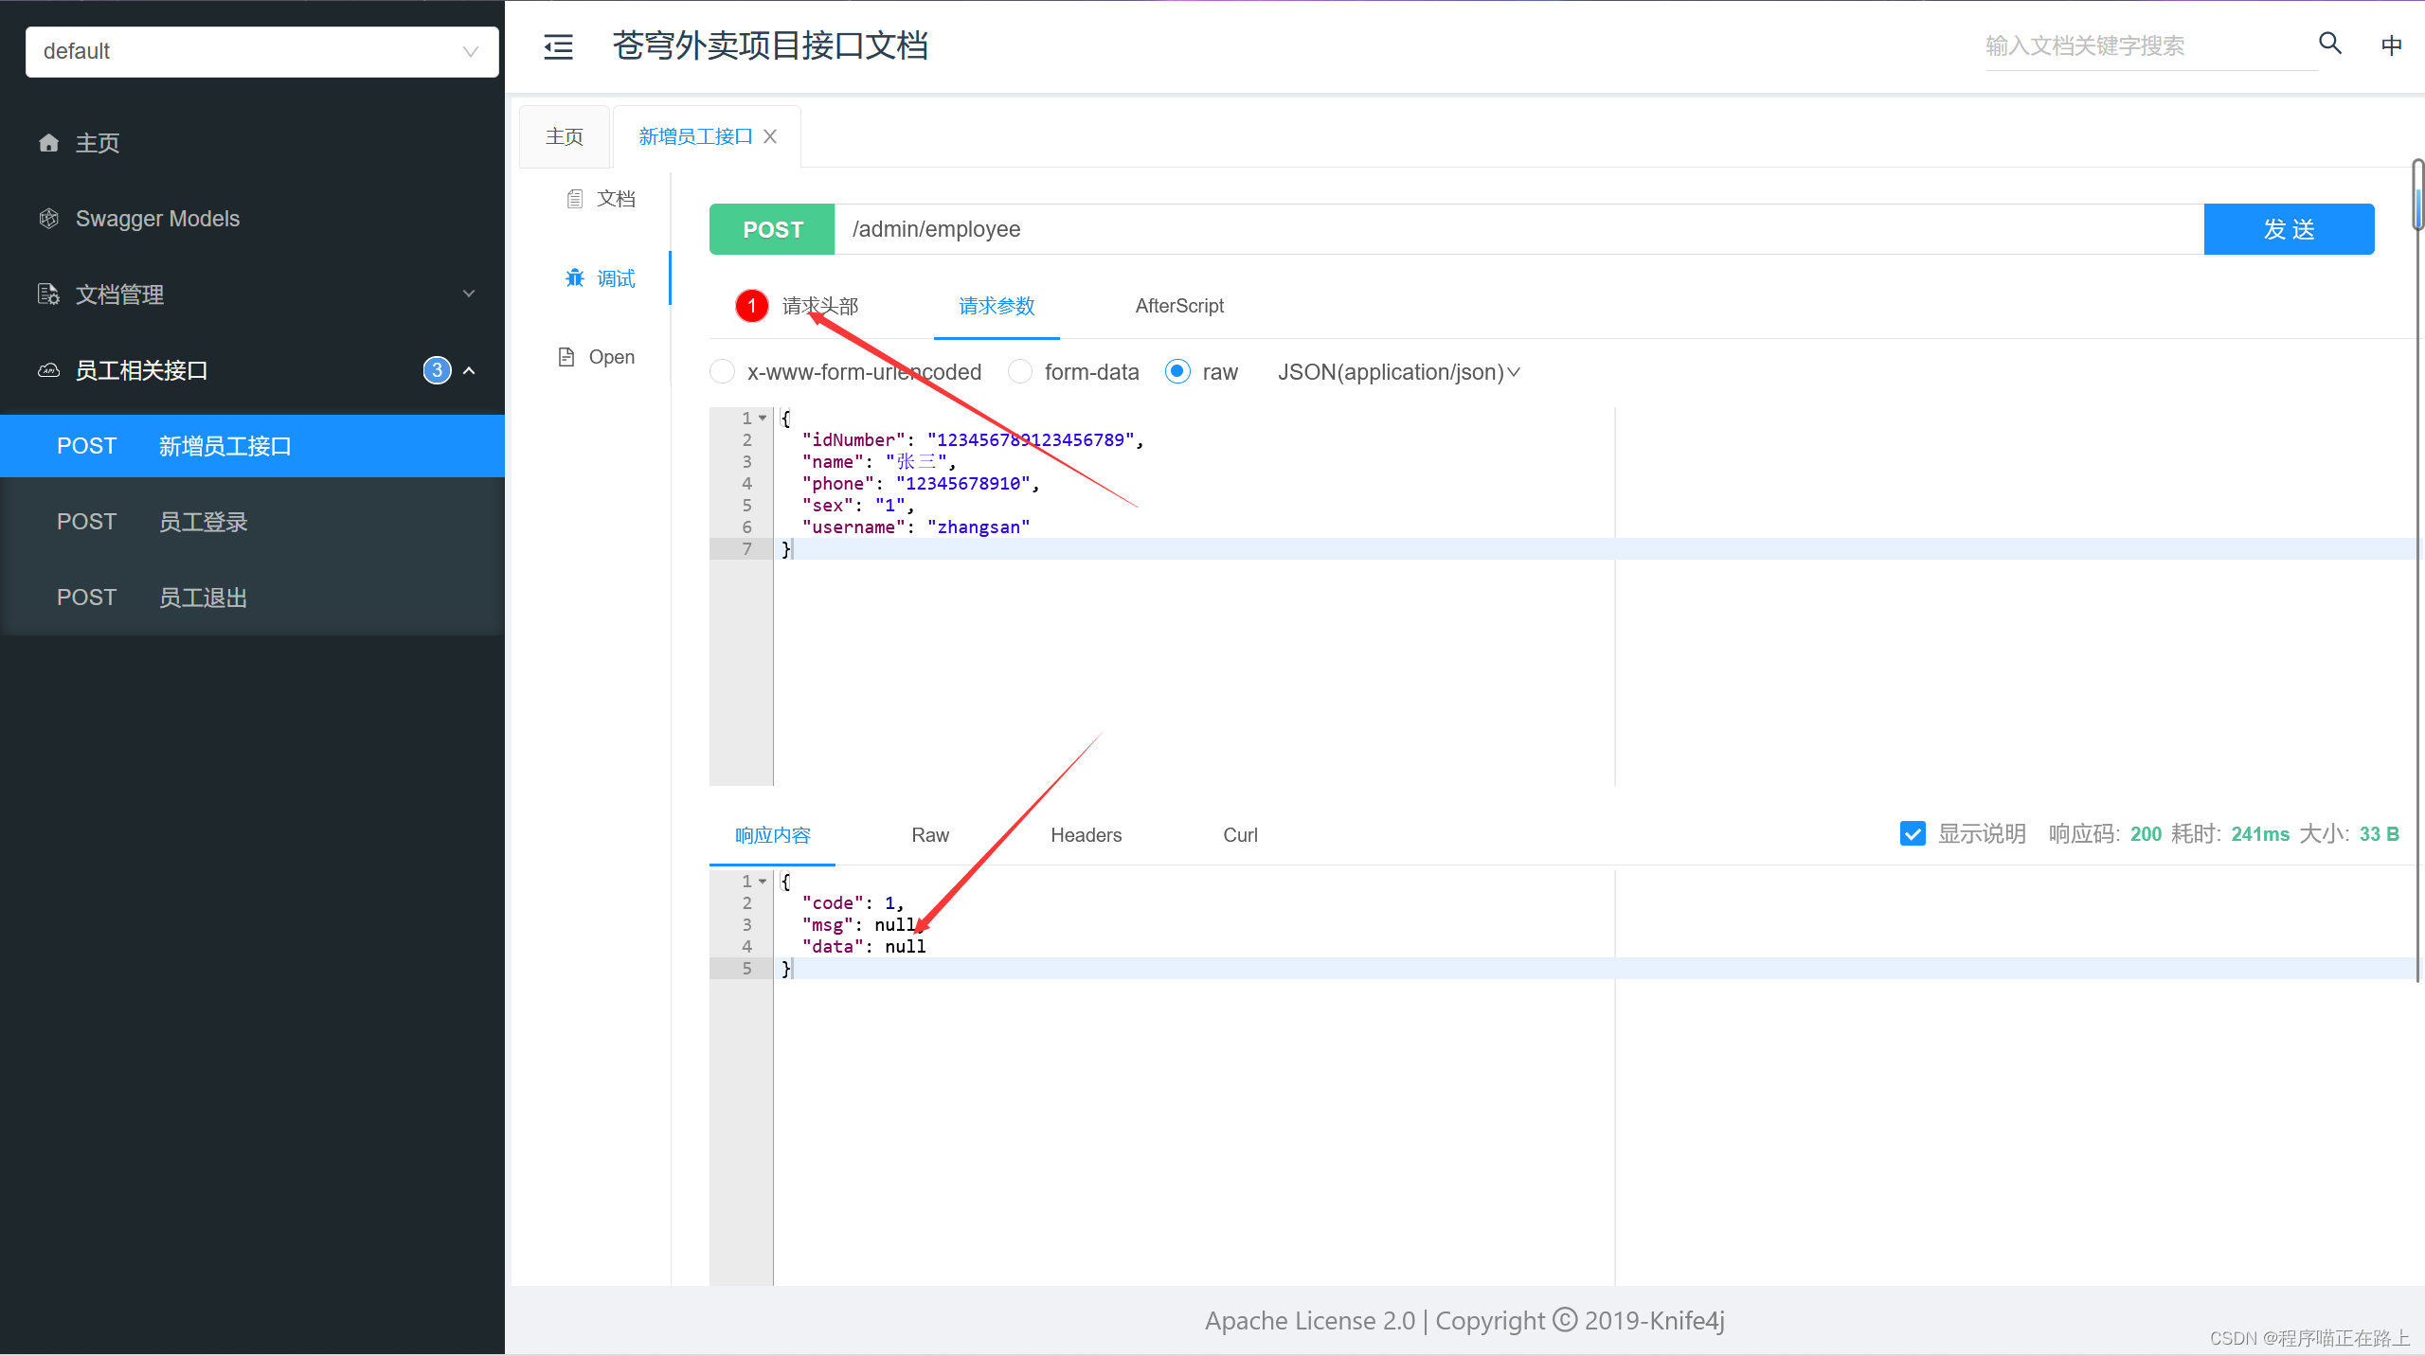Screen dimensions: 2425x1356
Task: Open the default project dropdown
Action: [x=260, y=51]
